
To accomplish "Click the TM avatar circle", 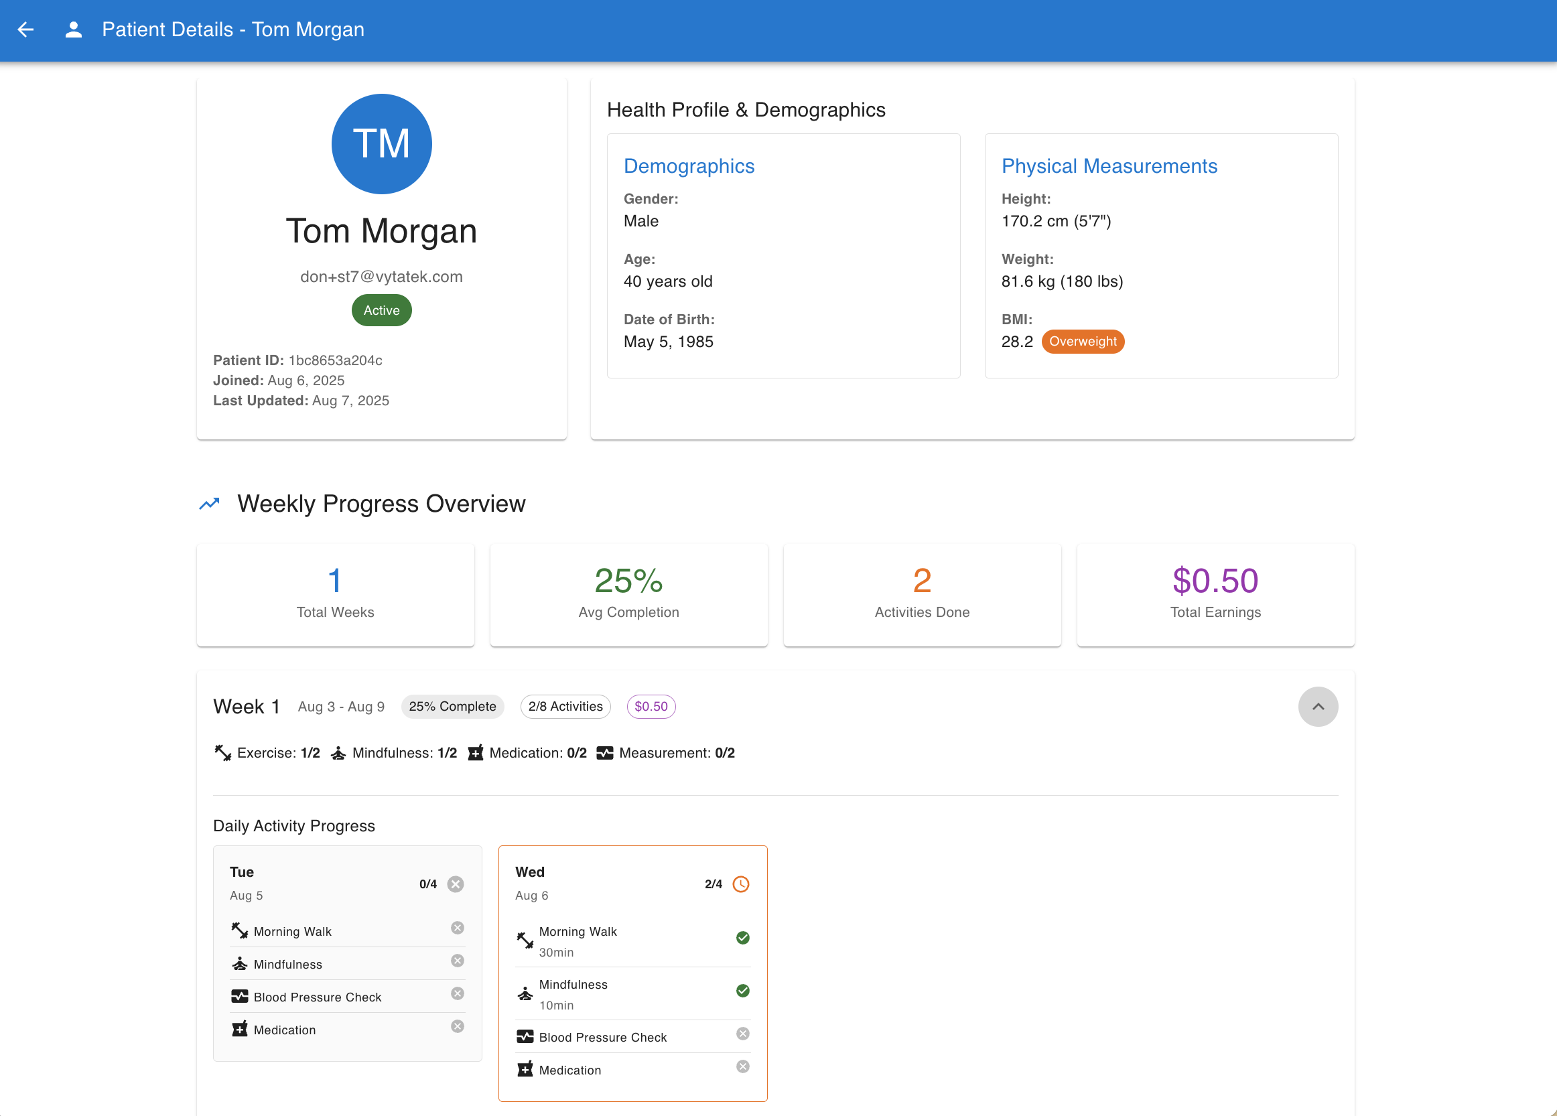I will pos(381,144).
